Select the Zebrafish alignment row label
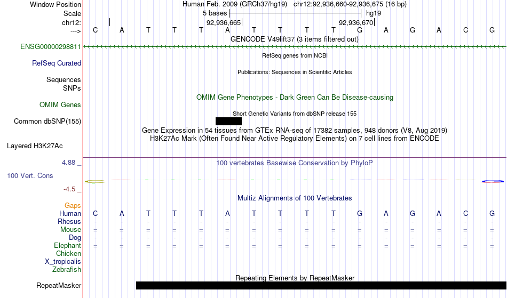 pos(67,270)
